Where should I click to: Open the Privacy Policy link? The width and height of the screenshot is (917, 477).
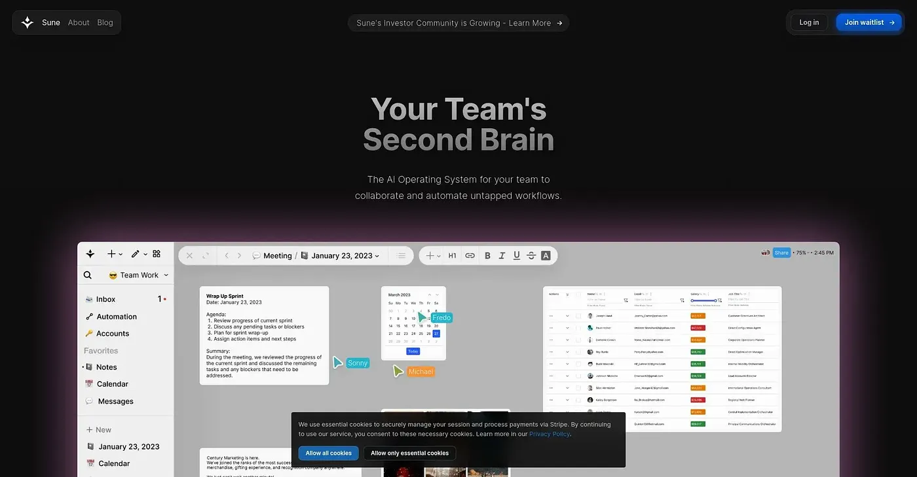click(x=550, y=434)
